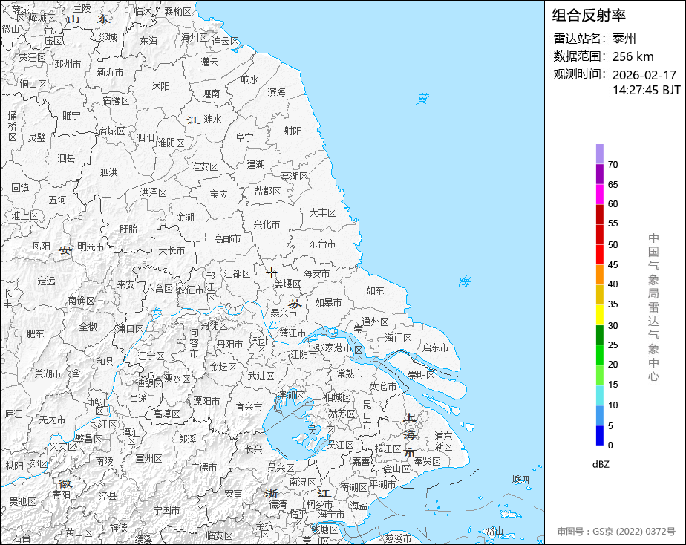Pick the magenta 60–65 dBZ legend color

(599, 194)
